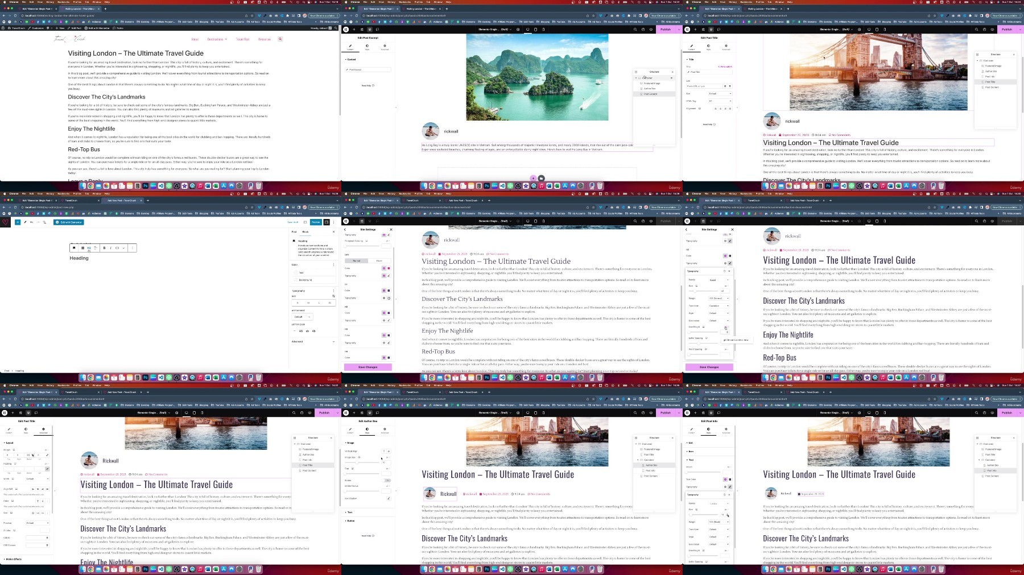
Task: Toggle the Settings sidebar icon next to Gutenberg Publish
Action: point(327,222)
